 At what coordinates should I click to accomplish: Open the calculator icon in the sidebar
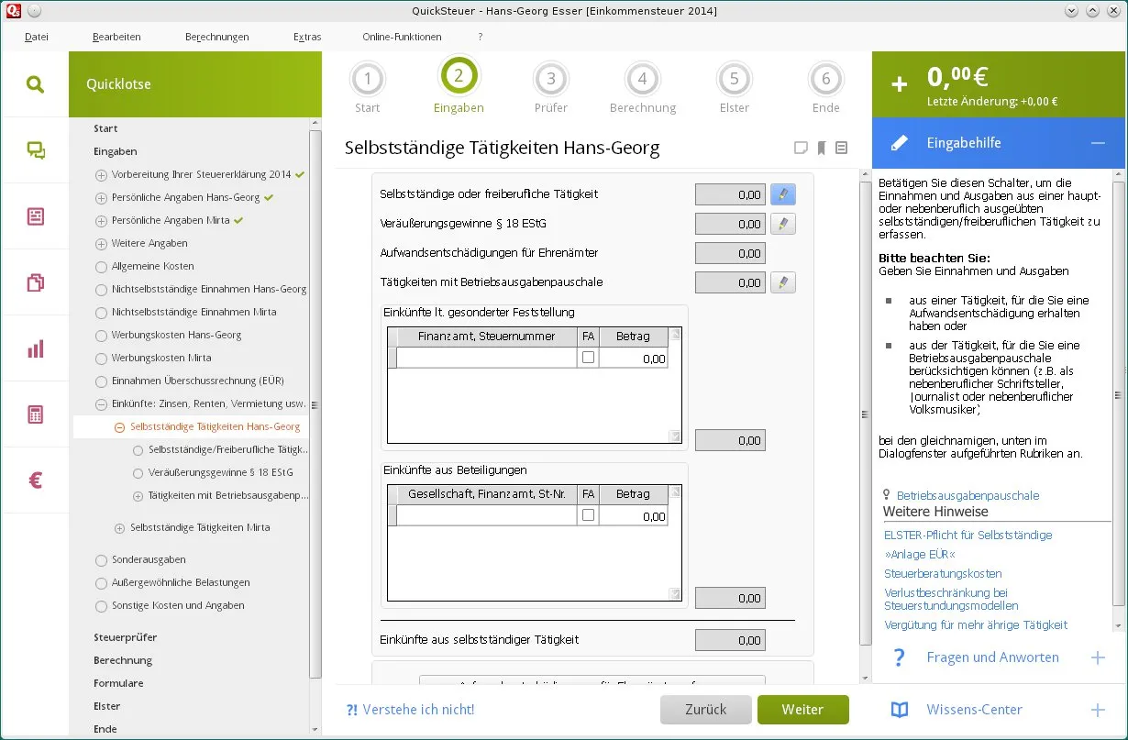(x=36, y=414)
